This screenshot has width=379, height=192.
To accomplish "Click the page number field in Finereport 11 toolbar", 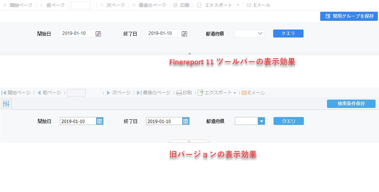I will coord(81,5).
